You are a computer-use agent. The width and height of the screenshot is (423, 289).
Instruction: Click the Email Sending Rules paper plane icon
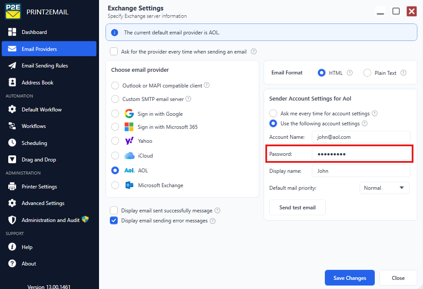(12, 66)
